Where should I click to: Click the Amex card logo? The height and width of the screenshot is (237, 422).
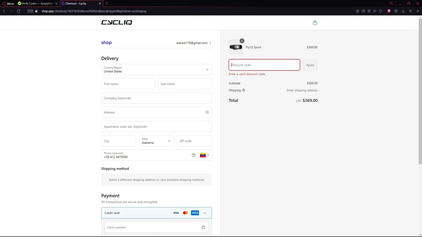pos(195,213)
